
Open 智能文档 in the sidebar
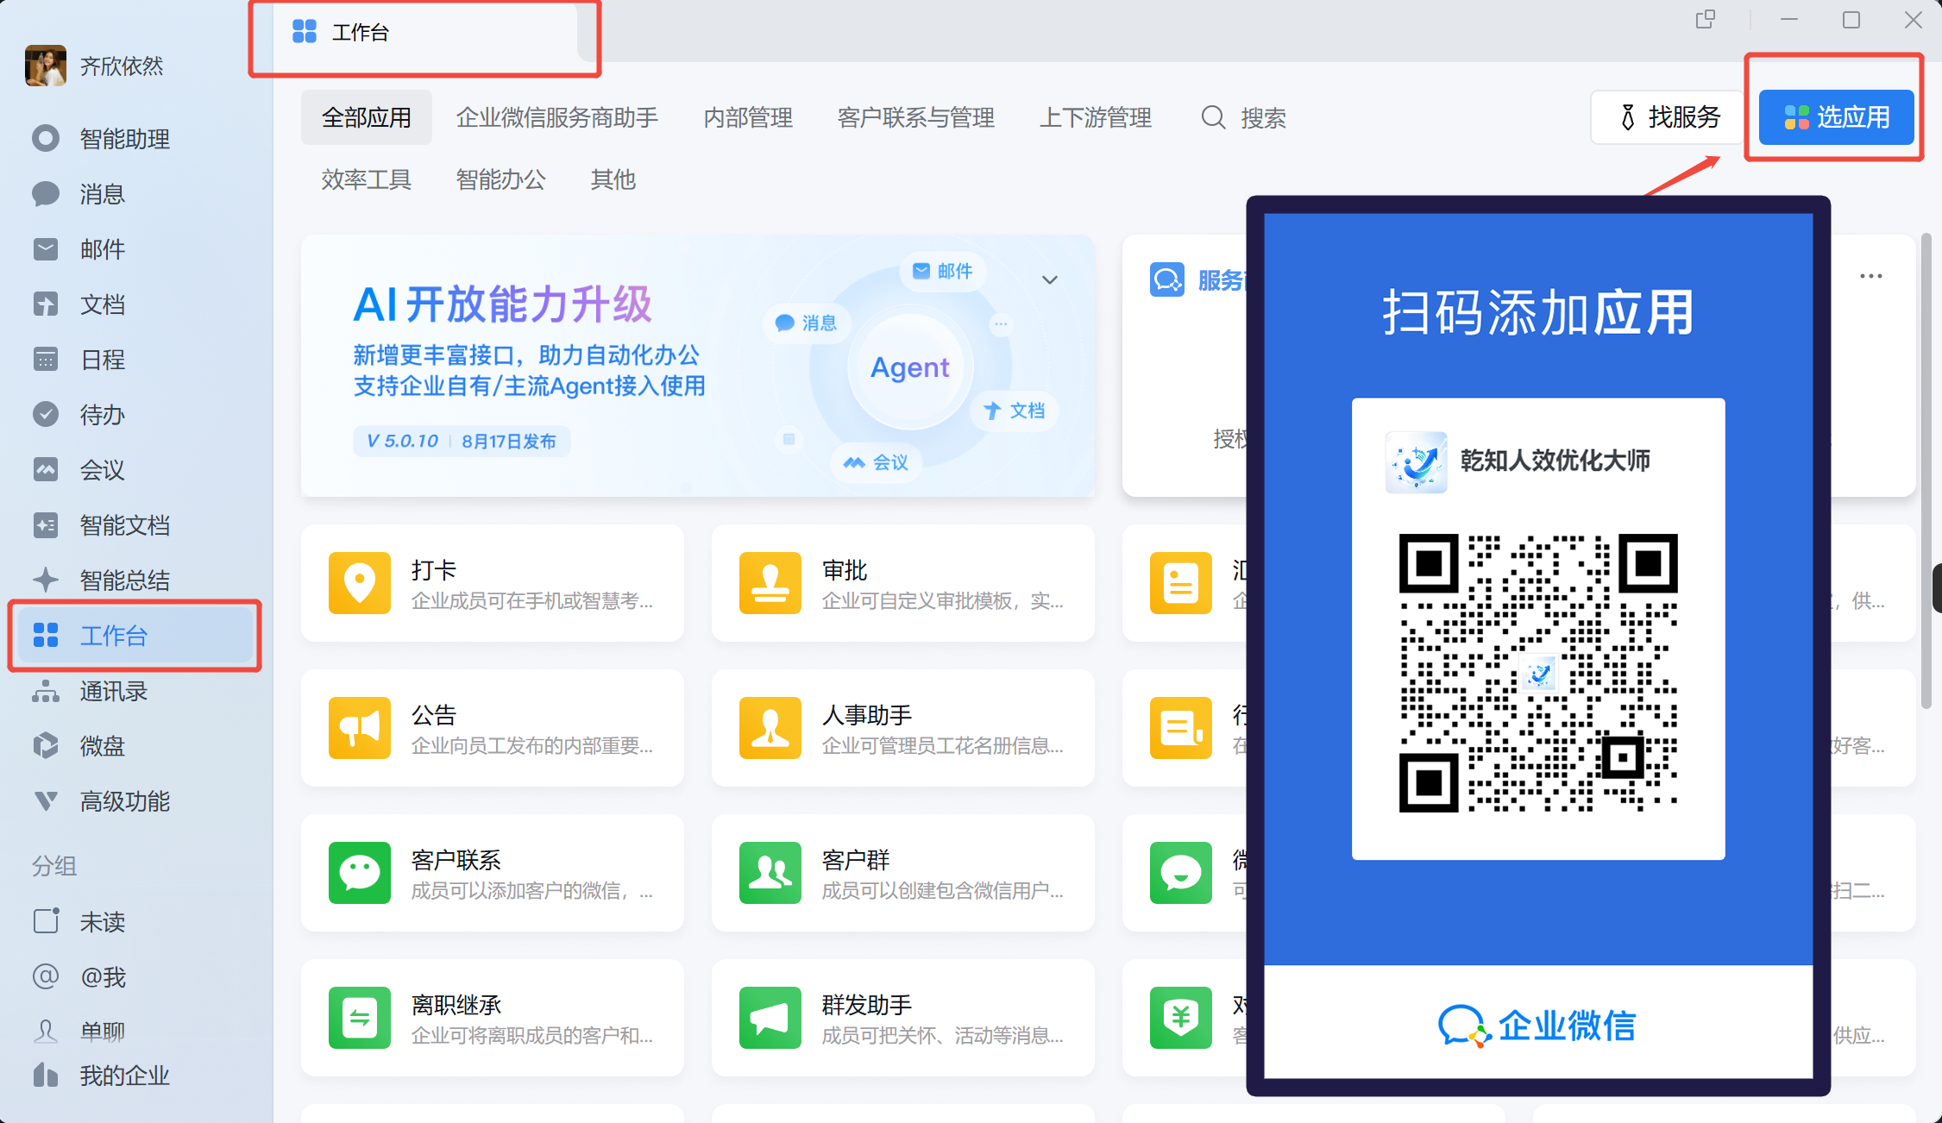coord(134,525)
